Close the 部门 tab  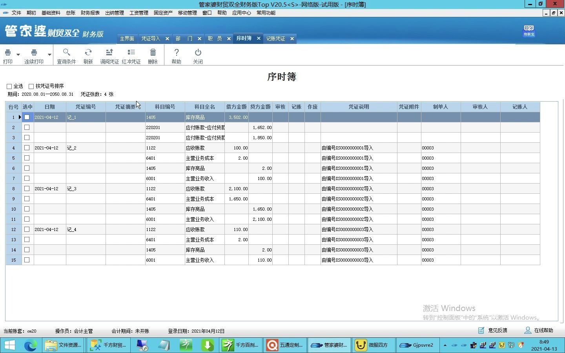199,38
